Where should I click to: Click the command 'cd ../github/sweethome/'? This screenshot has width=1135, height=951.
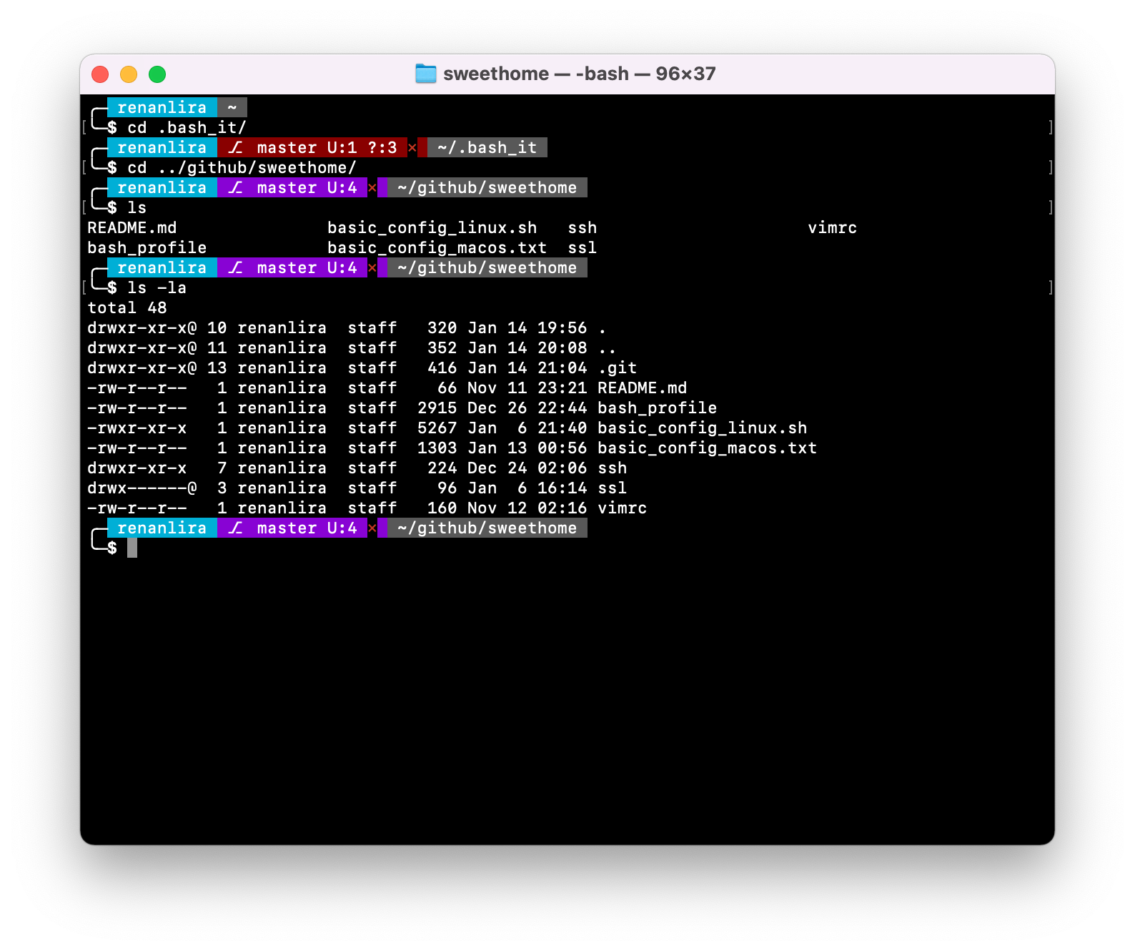tap(242, 168)
